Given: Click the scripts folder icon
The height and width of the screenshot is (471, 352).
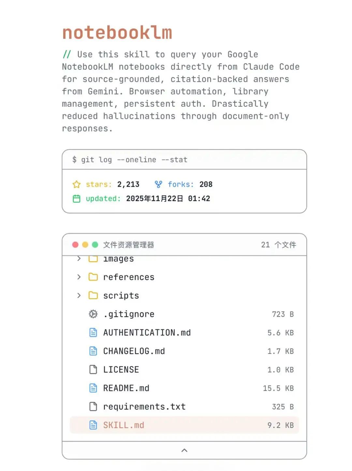Looking at the screenshot, I should pos(93,295).
